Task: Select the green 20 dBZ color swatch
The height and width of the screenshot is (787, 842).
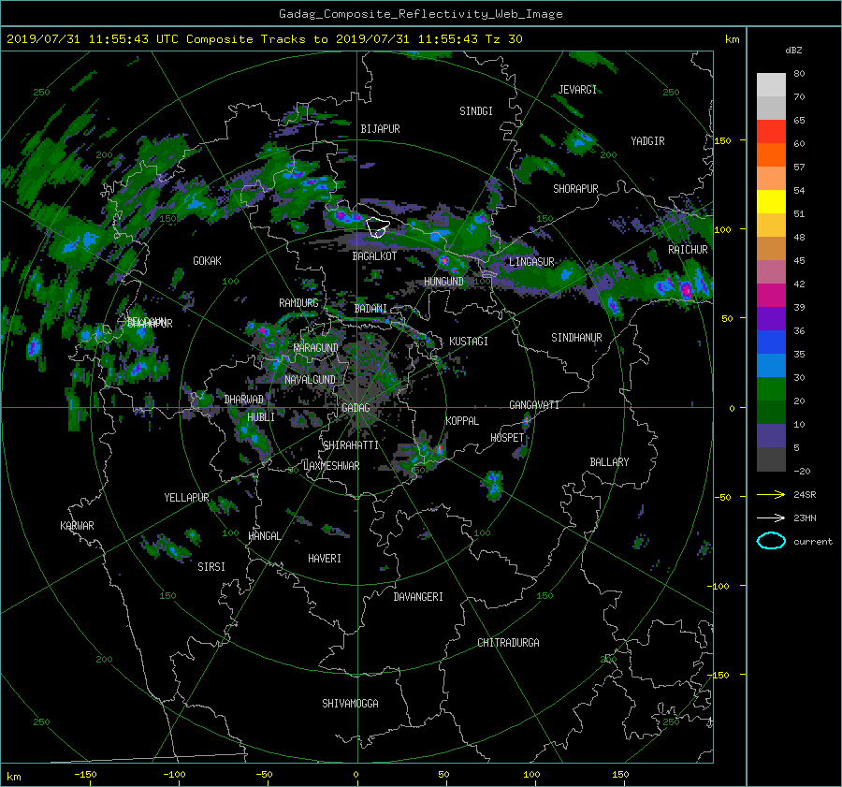Action: click(771, 388)
